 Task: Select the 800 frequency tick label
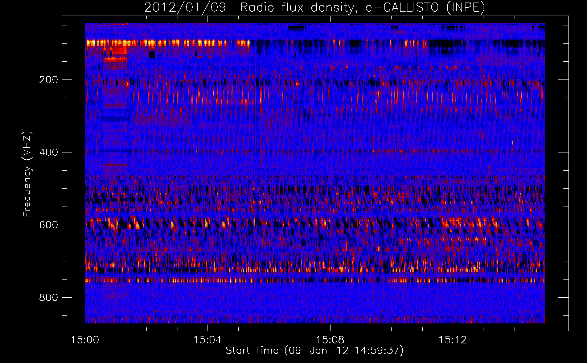[49, 298]
